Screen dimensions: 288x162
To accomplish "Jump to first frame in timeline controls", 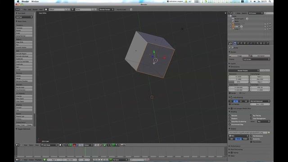I will pos(94,160).
